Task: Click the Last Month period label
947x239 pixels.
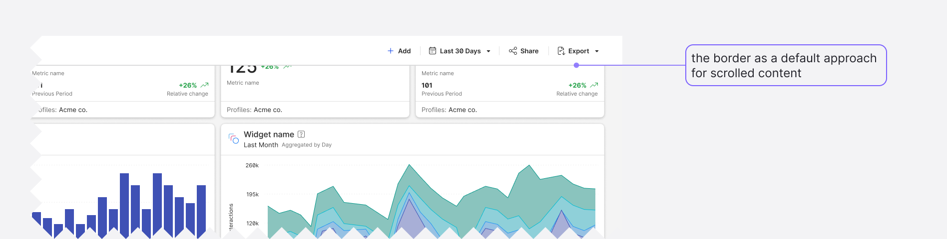Action: (261, 145)
